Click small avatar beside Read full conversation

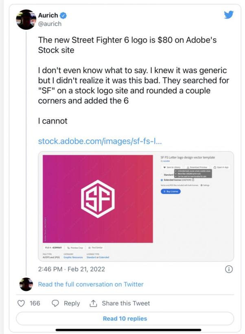26,284
